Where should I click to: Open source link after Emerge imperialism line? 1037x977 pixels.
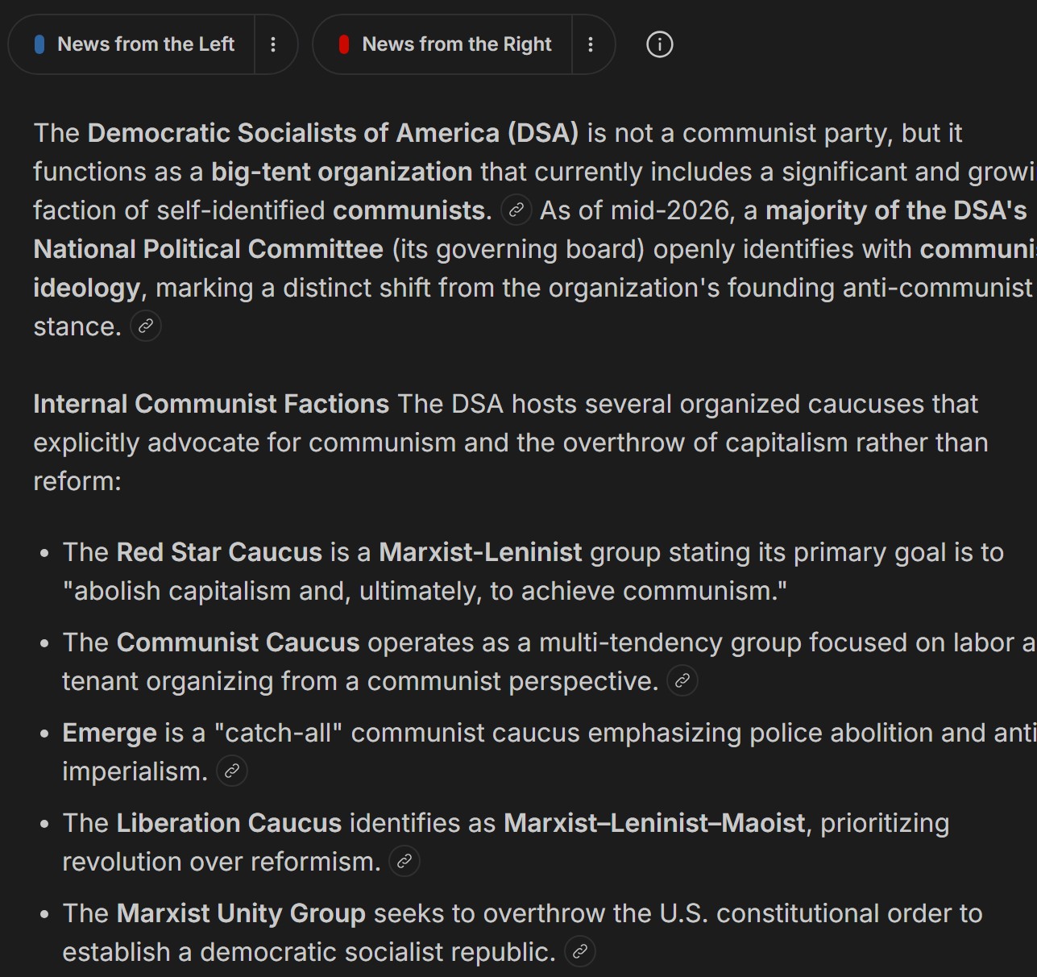(232, 771)
